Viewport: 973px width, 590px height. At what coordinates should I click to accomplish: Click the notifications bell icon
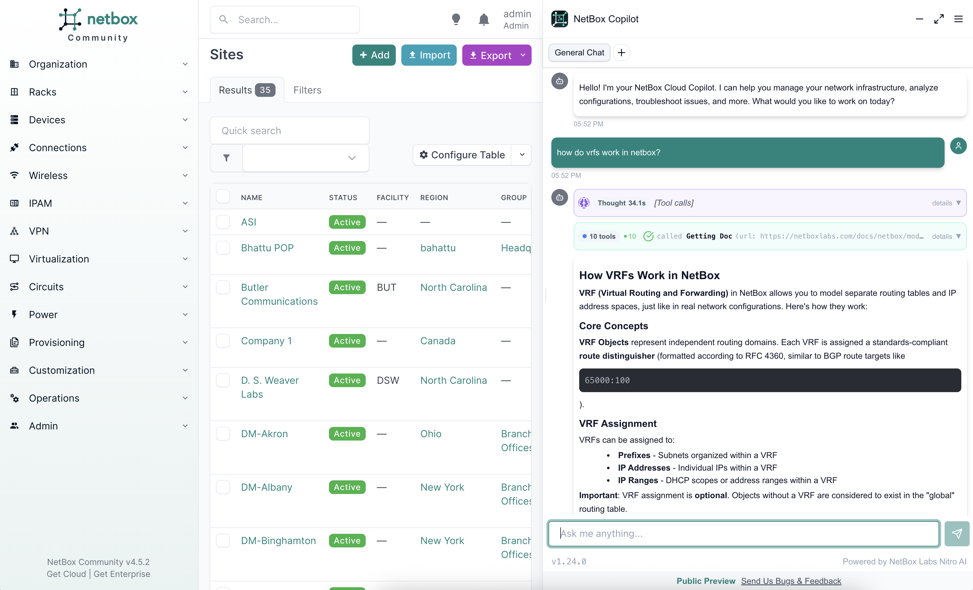(483, 19)
